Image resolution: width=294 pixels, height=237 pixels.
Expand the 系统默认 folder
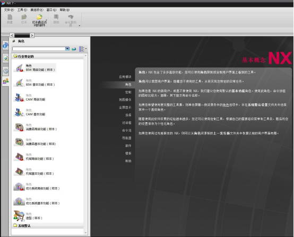(x=15, y=225)
